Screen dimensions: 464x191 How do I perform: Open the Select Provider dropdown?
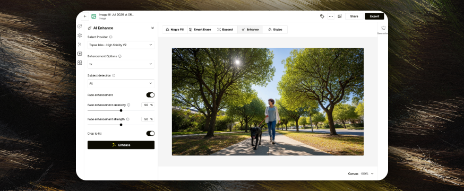[x=121, y=45]
